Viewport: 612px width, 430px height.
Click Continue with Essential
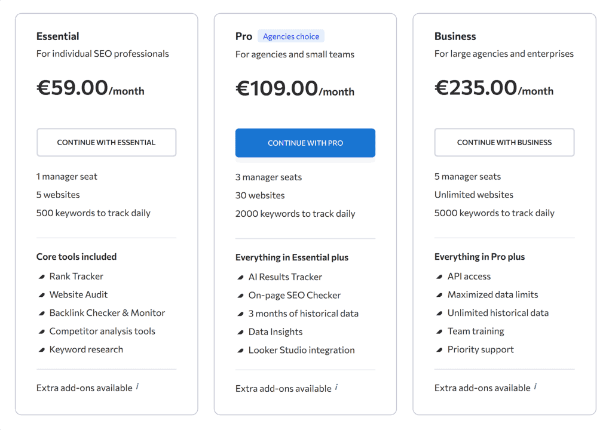coord(106,142)
